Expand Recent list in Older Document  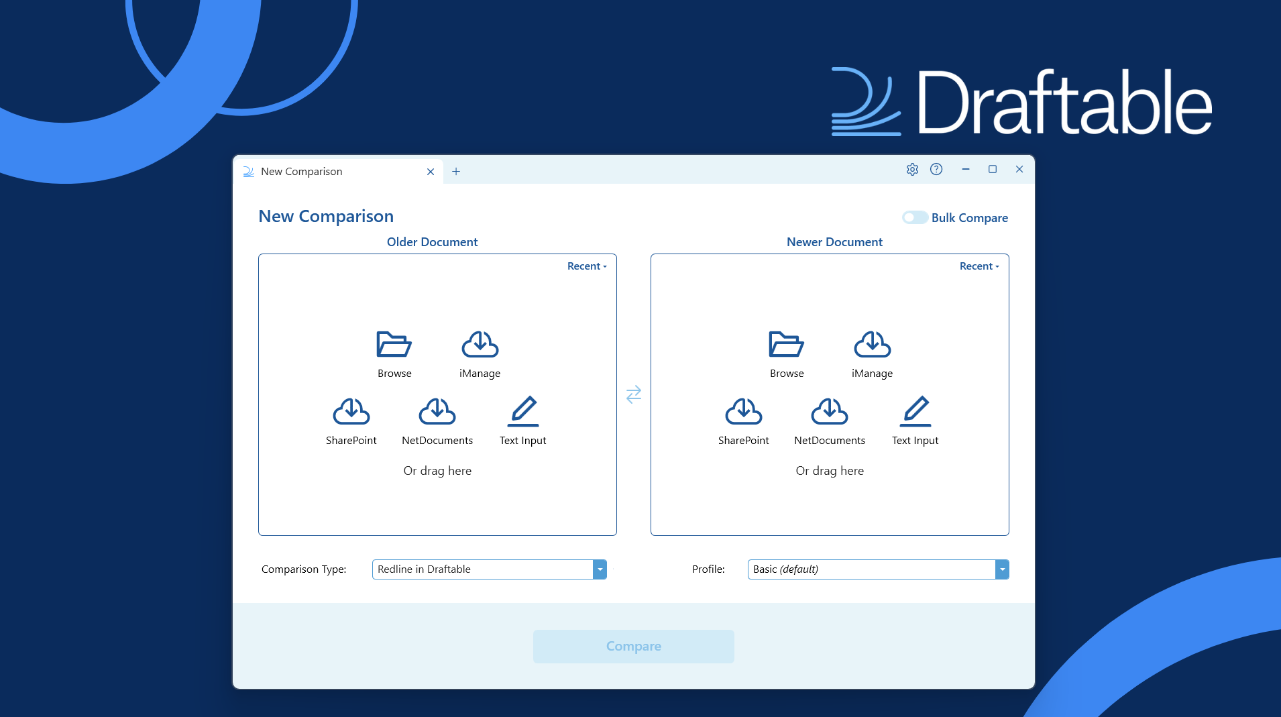pos(587,266)
